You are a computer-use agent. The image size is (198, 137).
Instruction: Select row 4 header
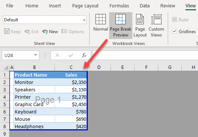pos(4,97)
